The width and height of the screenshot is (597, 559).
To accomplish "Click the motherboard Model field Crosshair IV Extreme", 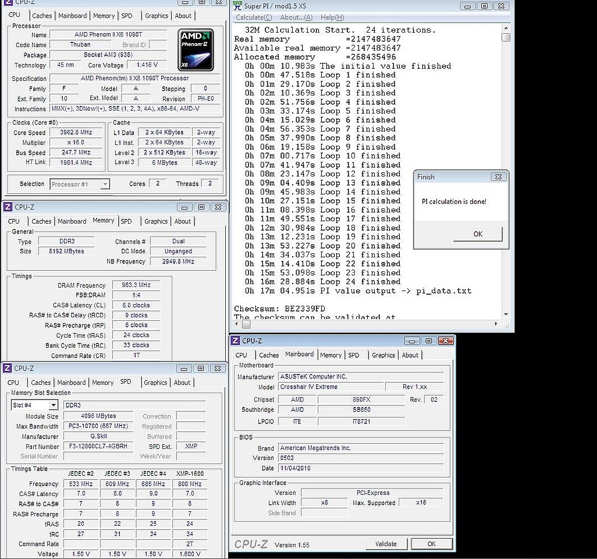I will (331, 387).
